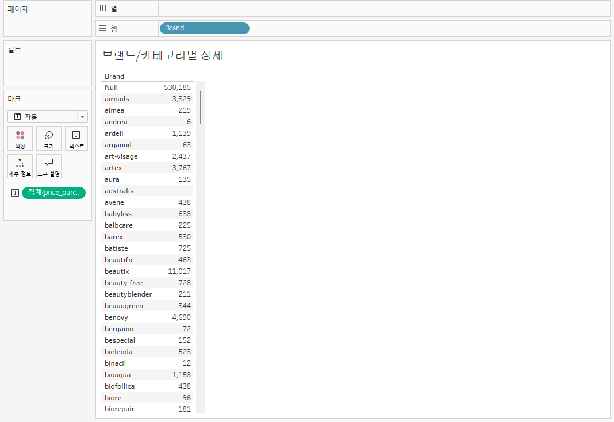
Task: Open the Text marks card
Action: coord(76,139)
